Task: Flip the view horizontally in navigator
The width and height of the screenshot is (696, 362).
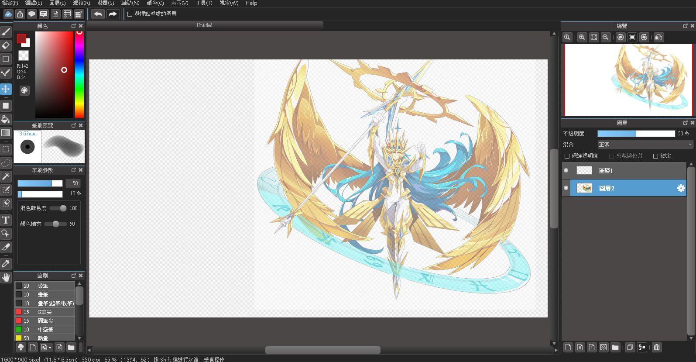Action: point(658,37)
